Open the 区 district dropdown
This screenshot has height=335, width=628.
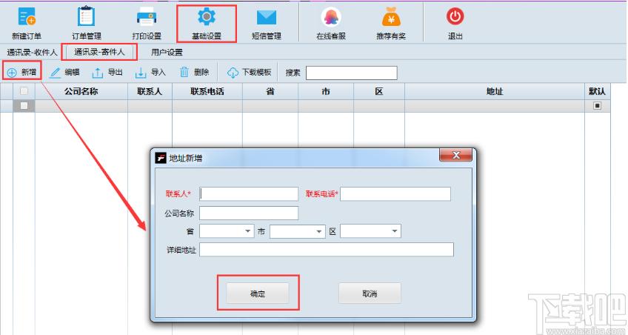click(x=370, y=231)
